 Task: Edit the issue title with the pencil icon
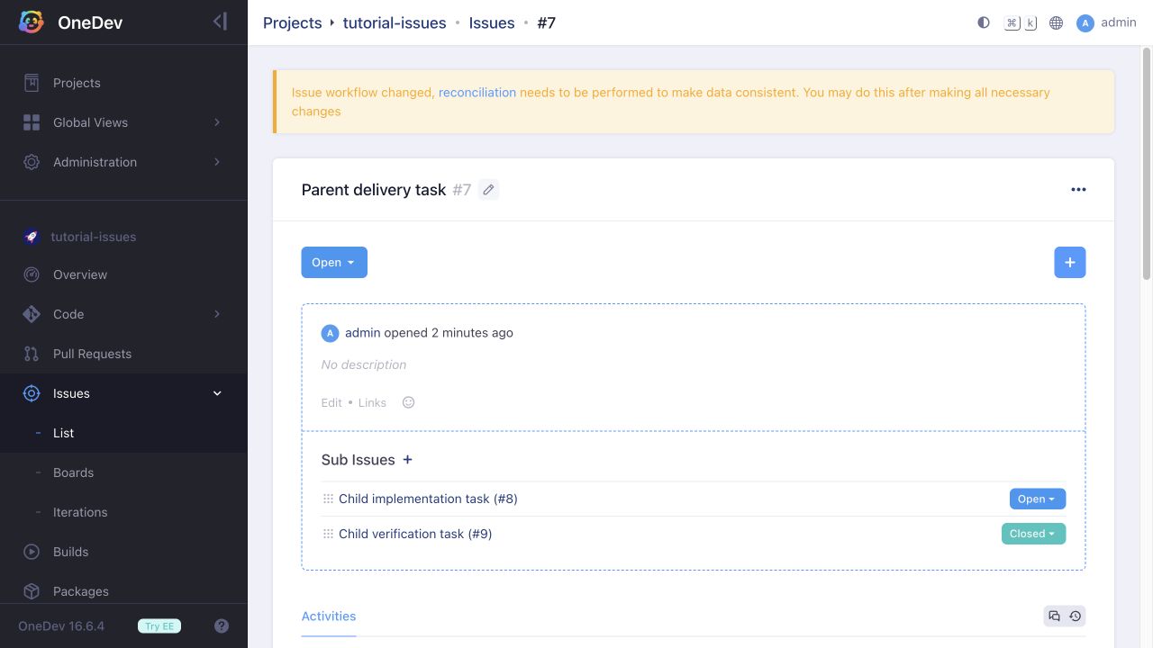[488, 190]
